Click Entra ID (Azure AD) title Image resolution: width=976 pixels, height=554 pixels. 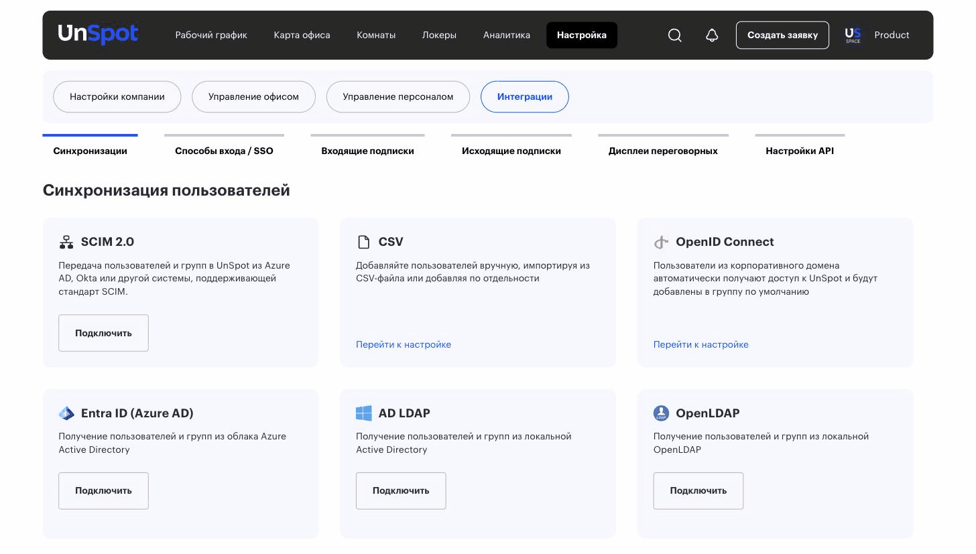point(137,413)
